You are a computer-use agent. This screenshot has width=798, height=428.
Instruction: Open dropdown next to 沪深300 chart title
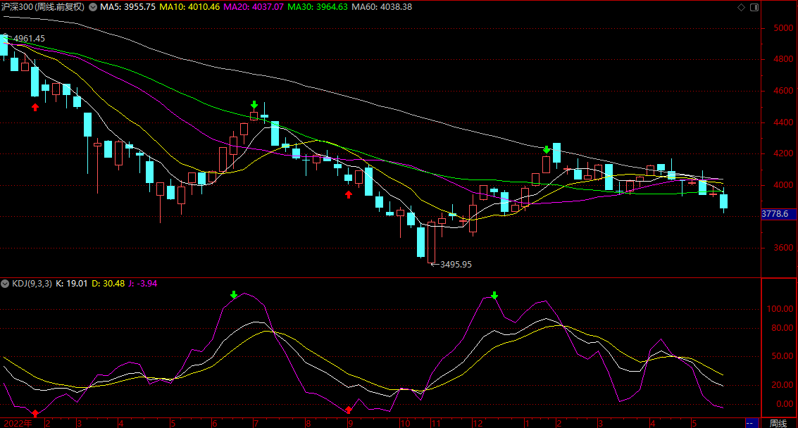(x=89, y=7)
